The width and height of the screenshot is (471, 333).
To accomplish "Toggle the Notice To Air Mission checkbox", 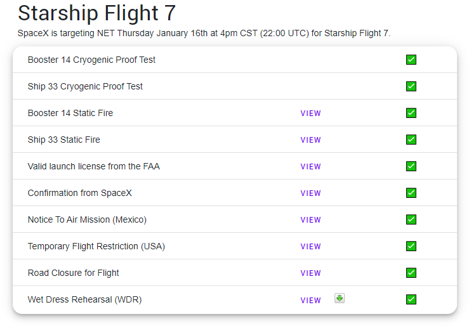I will 411,219.
